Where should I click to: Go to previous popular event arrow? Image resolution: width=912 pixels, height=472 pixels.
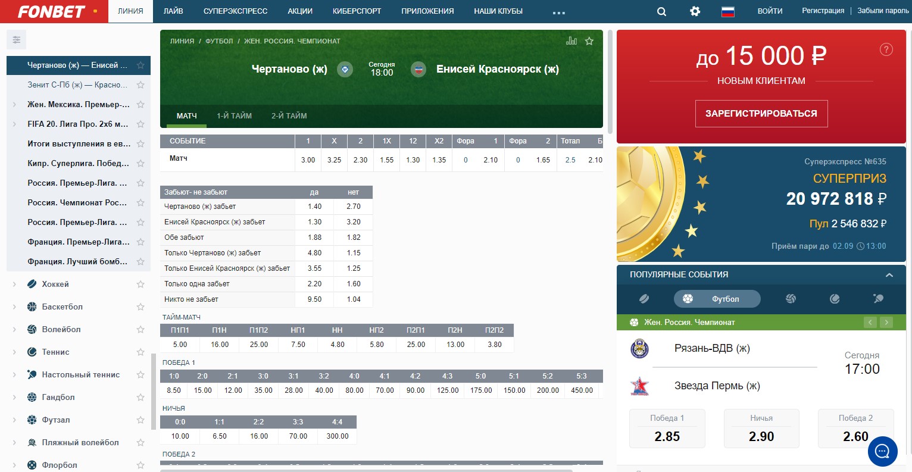coord(870,322)
